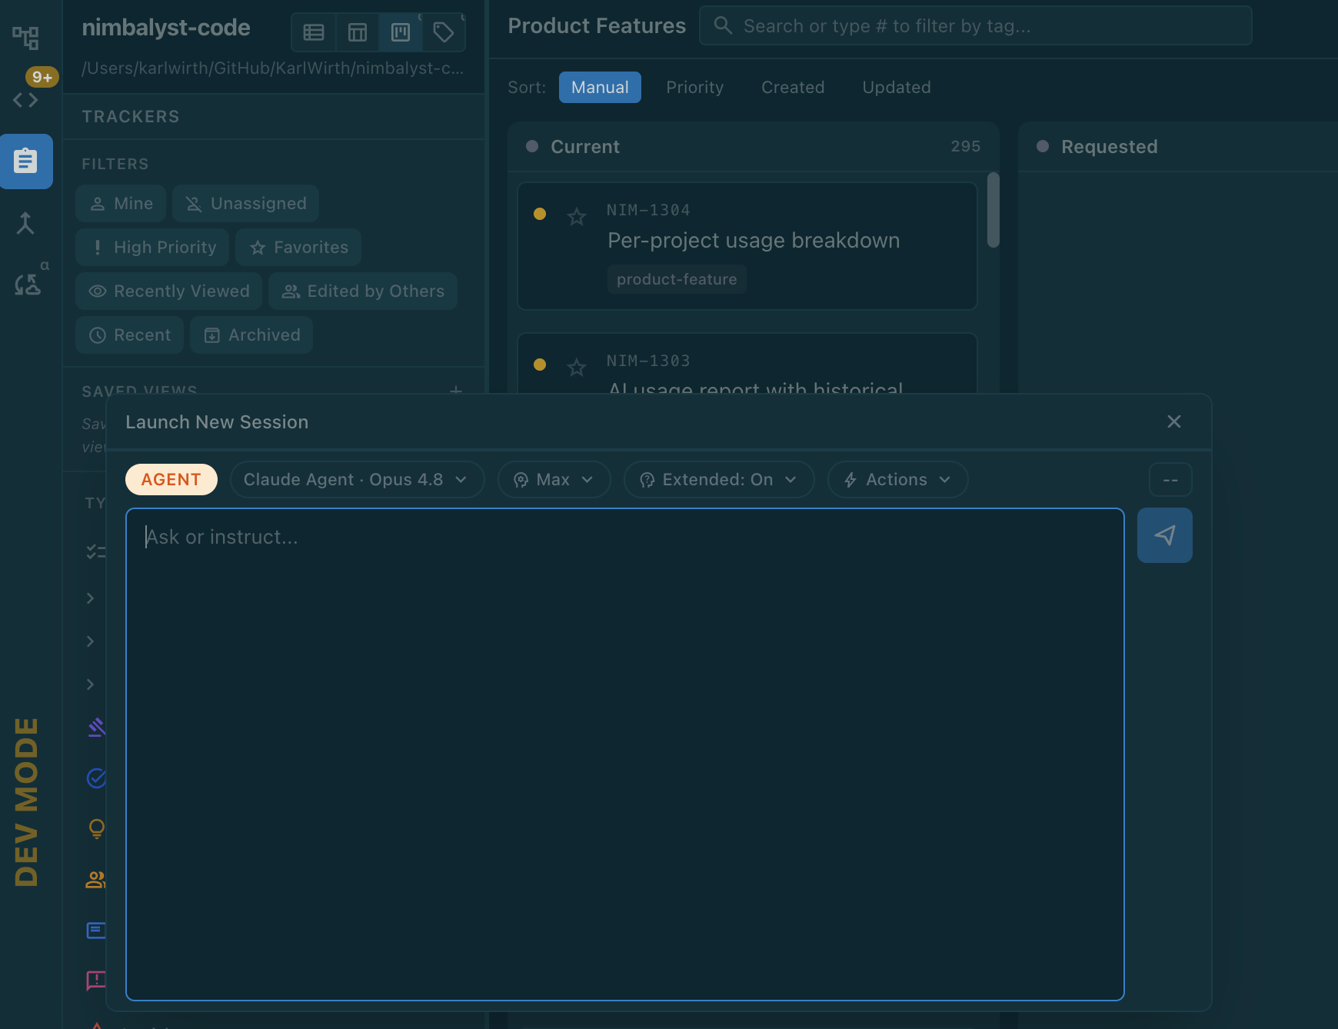Click the Current column header
This screenshot has height=1029, width=1338.
pos(754,146)
